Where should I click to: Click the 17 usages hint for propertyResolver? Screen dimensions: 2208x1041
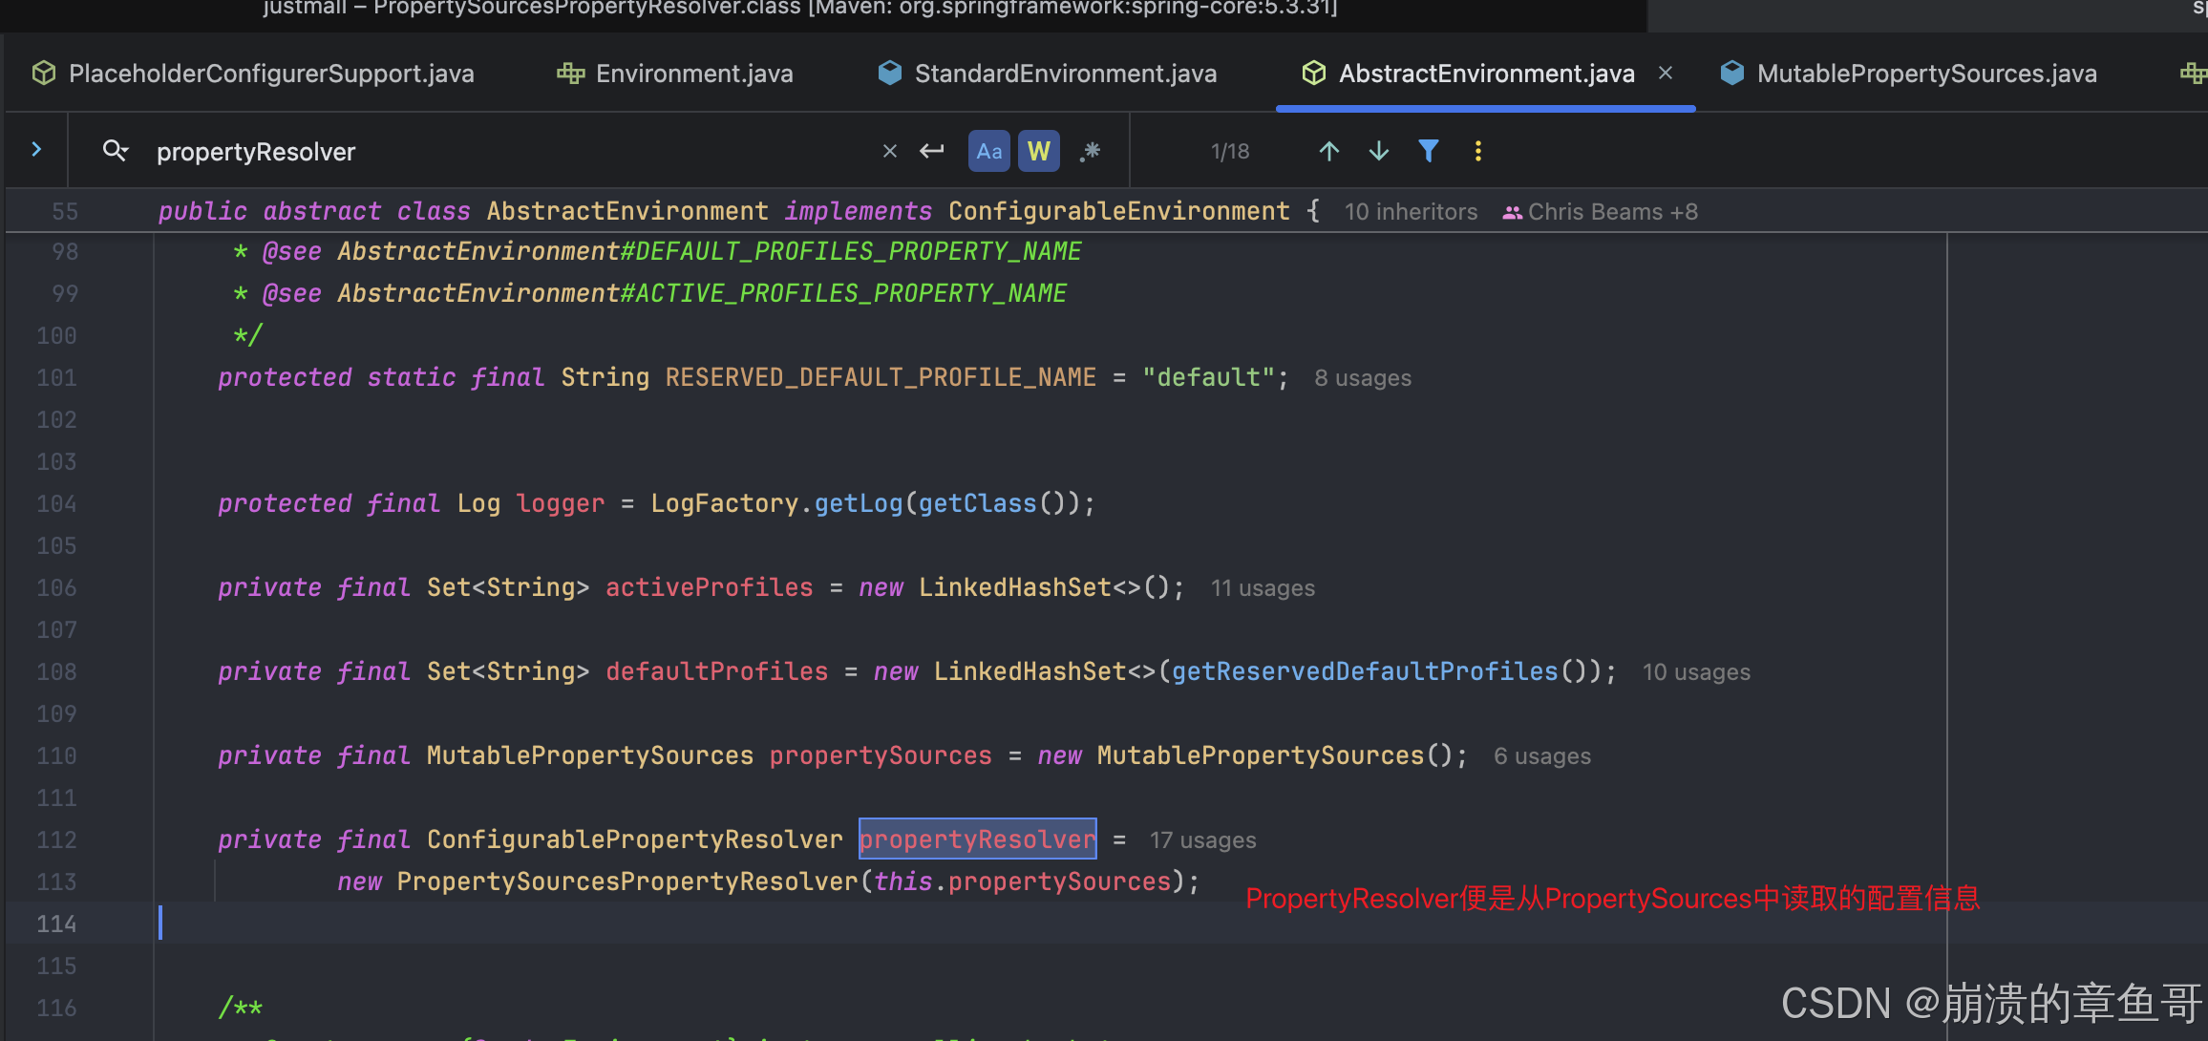1202,840
